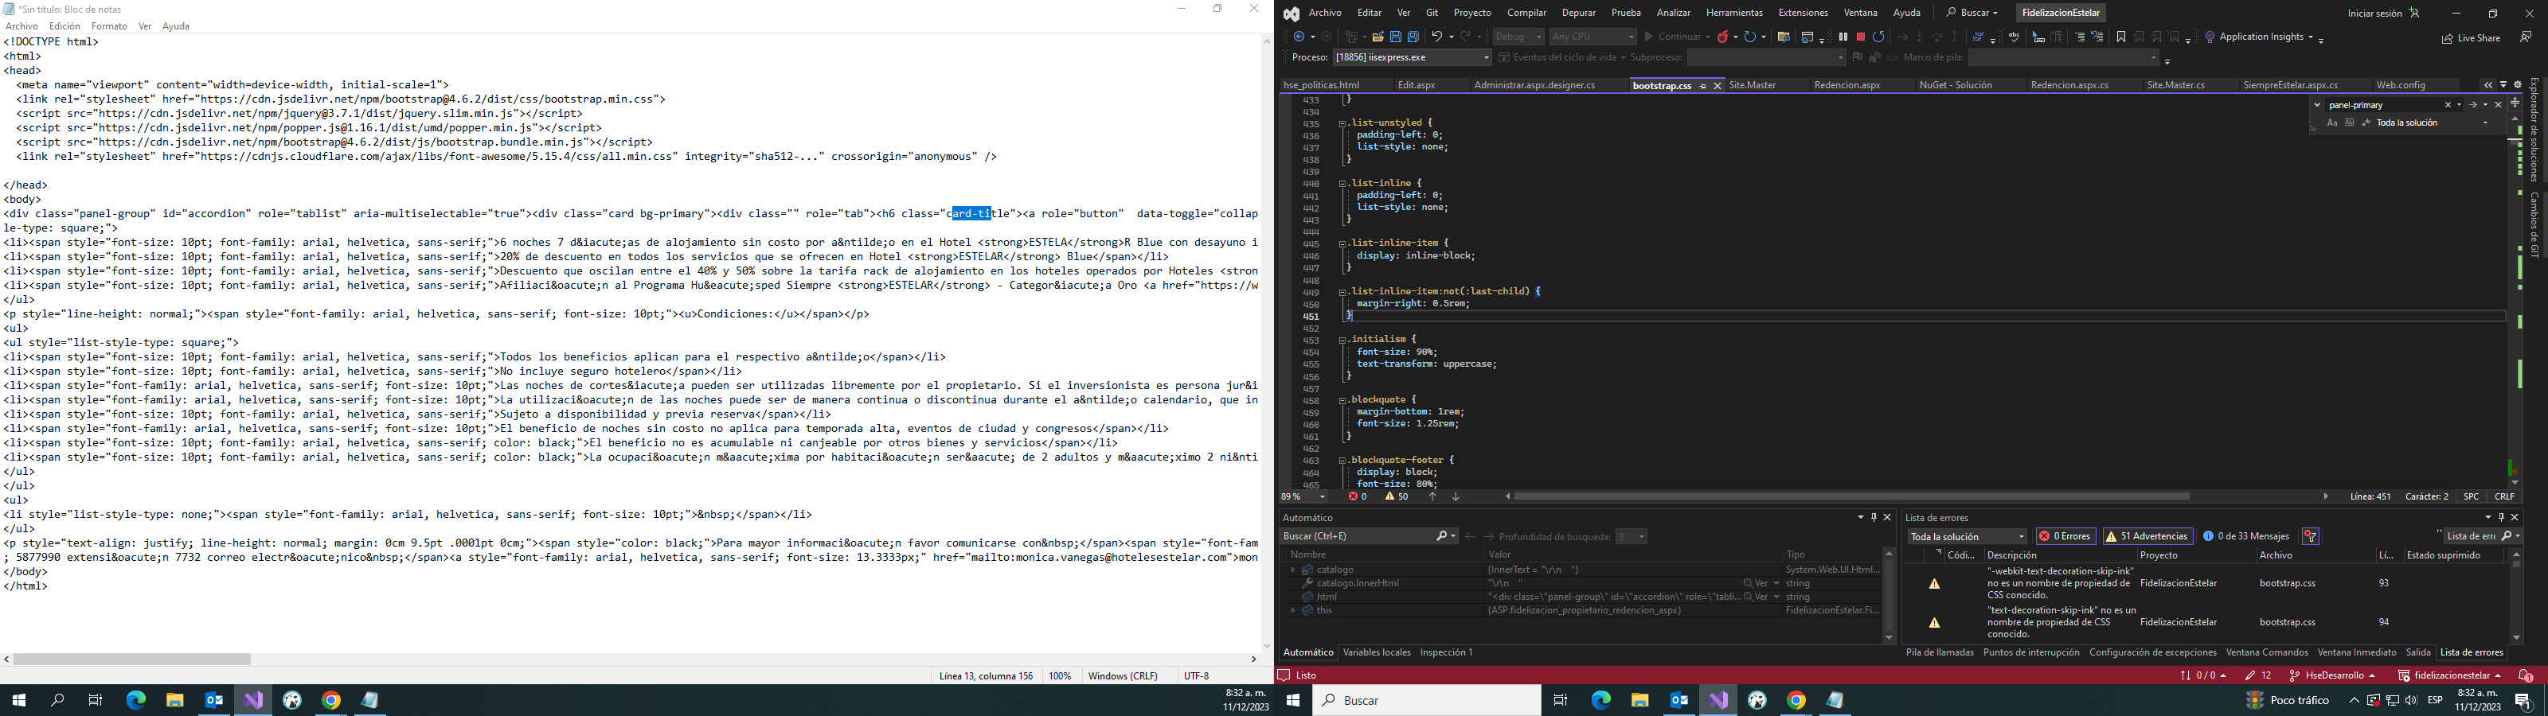Click the CRLF line ending indicator in editor
2548x716 pixels.
[2504, 496]
